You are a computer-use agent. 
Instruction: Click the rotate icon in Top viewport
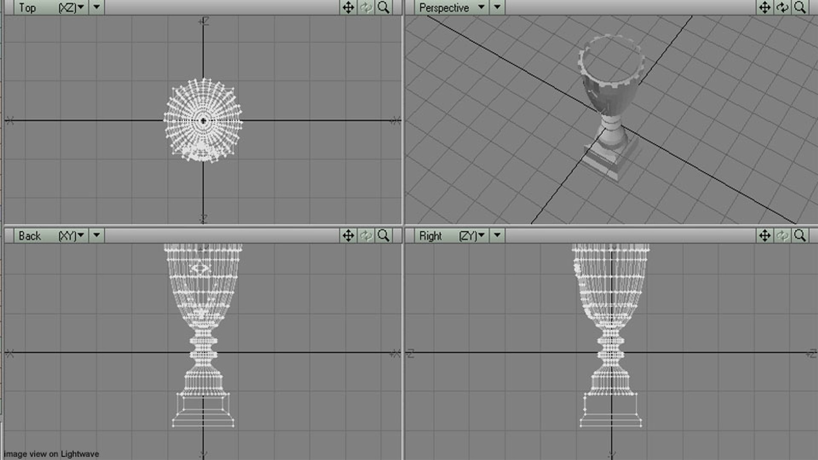pyautogui.click(x=366, y=8)
